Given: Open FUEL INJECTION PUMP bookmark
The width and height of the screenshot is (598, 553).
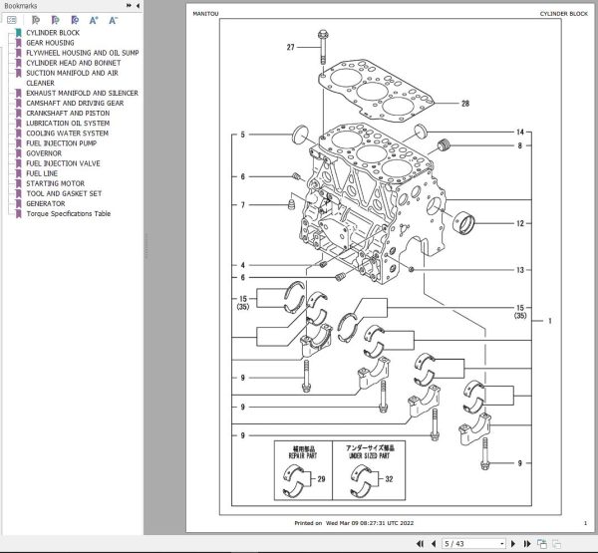Looking at the screenshot, I should [61, 143].
